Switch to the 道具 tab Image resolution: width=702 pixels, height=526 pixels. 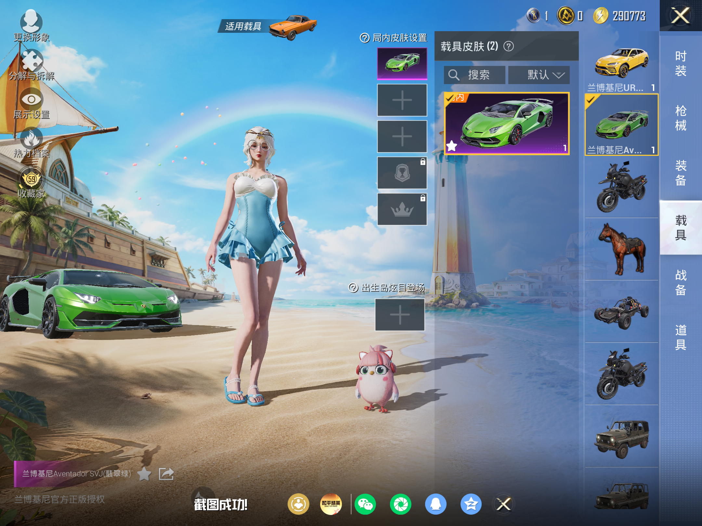[x=681, y=337]
